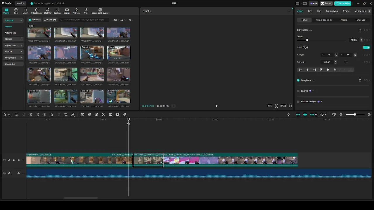
Task: Uncheck the Karıştırma checkbox
Action: pos(298,80)
